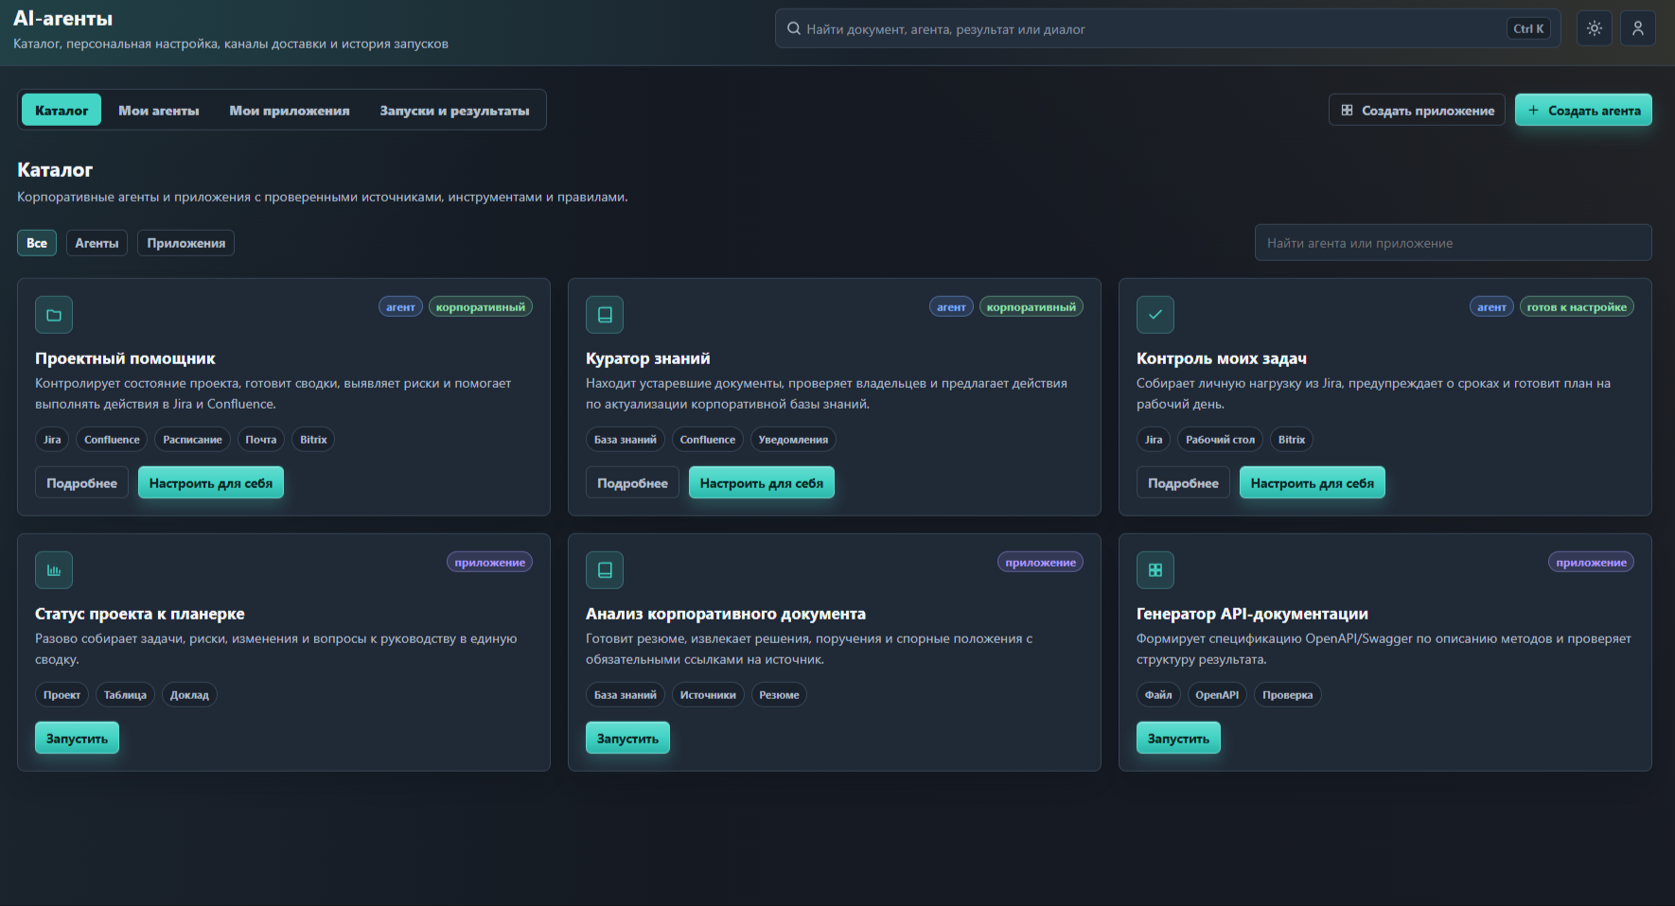Click the Расписание tag
This screenshot has width=1675, height=906.
coord(192,439)
